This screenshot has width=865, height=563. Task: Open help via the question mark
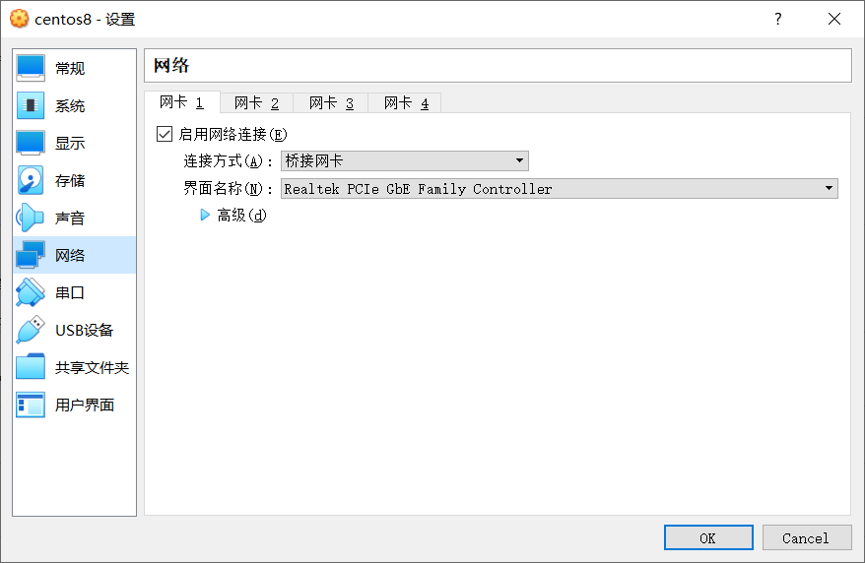(778, 20)
